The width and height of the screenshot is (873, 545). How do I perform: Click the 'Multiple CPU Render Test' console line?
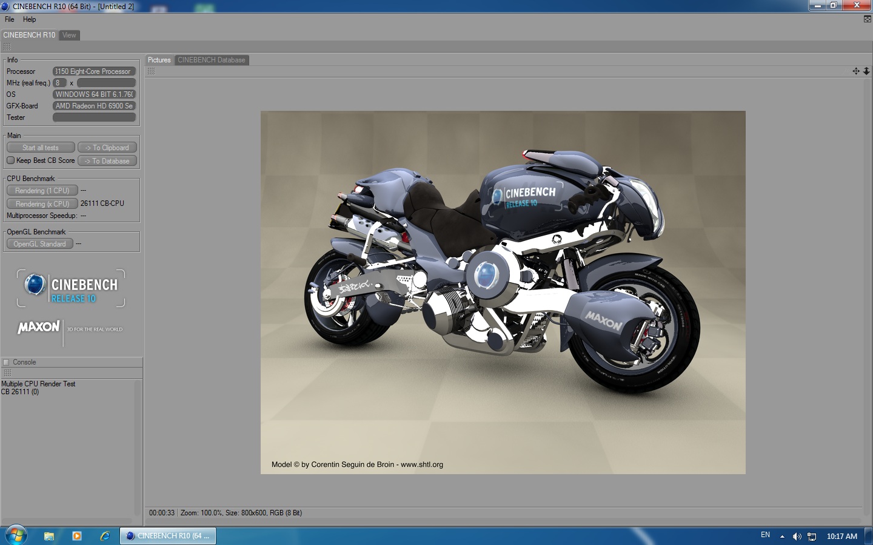click(38, 384)
